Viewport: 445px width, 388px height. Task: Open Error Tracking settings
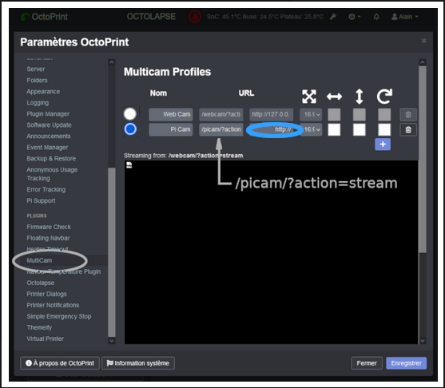pos(46,189)
